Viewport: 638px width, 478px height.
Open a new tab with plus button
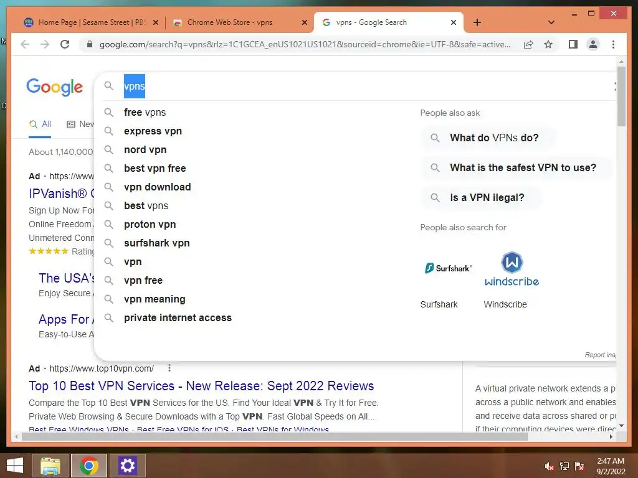[477, 22]
